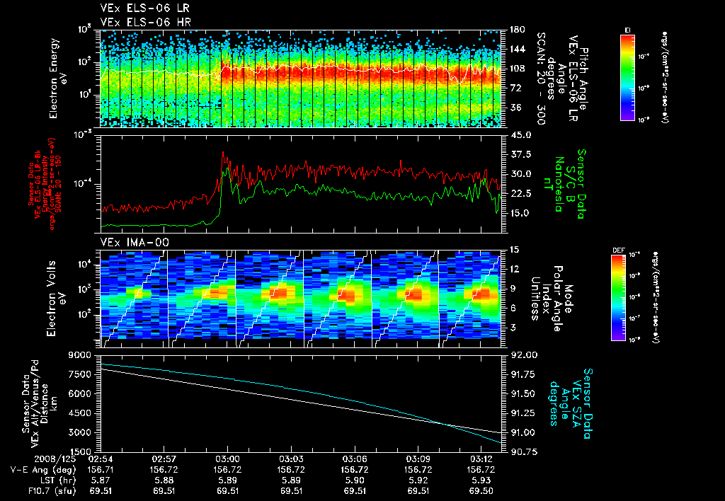Click the '15' polar angle index tick

515,250
